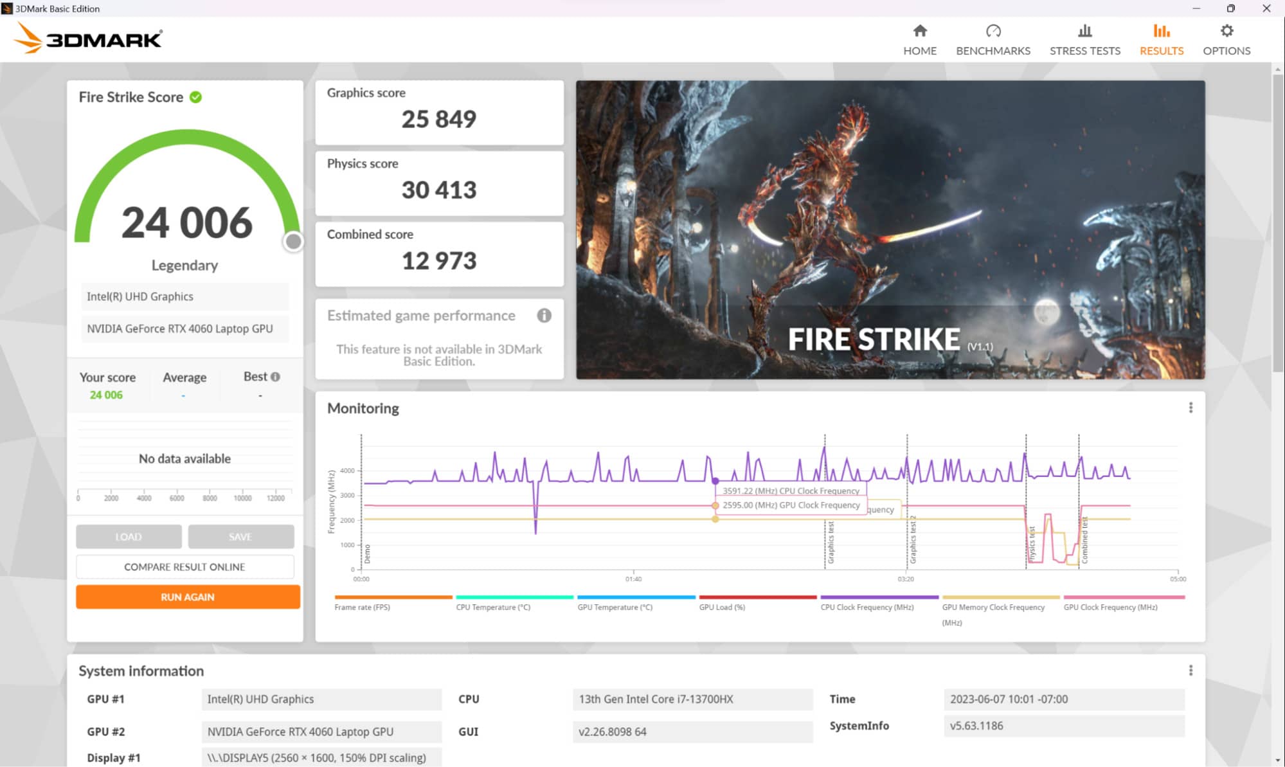The width and height of the screenshot is (1285, 767).
Task: Open the Monitoring panel options menu
Action: (x=1191, y=408)
